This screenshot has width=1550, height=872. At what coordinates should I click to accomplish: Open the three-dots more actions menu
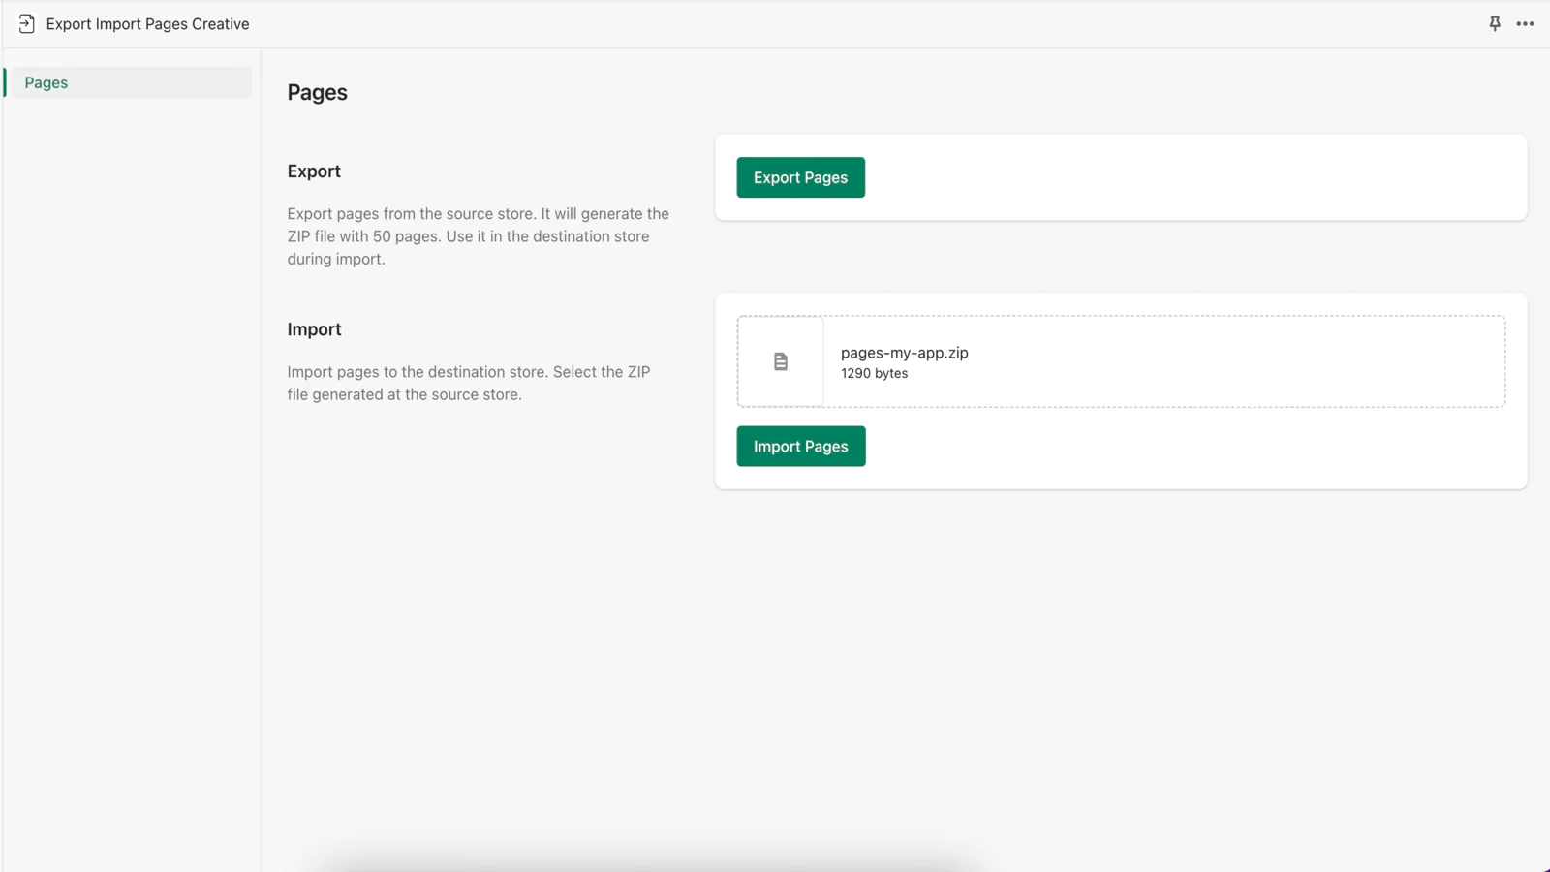point(1525,24)
